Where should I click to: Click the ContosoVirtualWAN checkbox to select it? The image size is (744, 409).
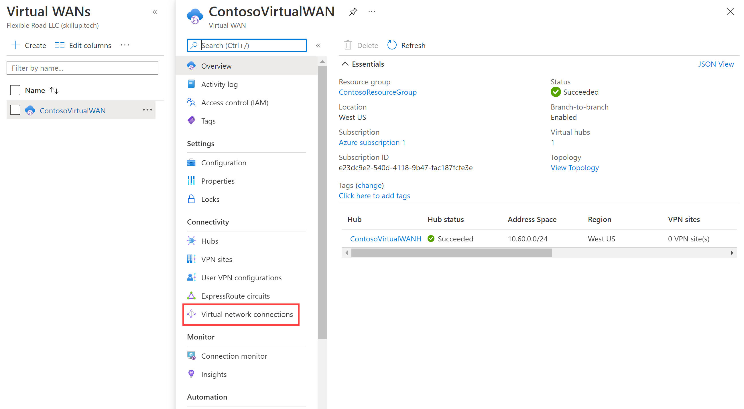pos(15,110)
